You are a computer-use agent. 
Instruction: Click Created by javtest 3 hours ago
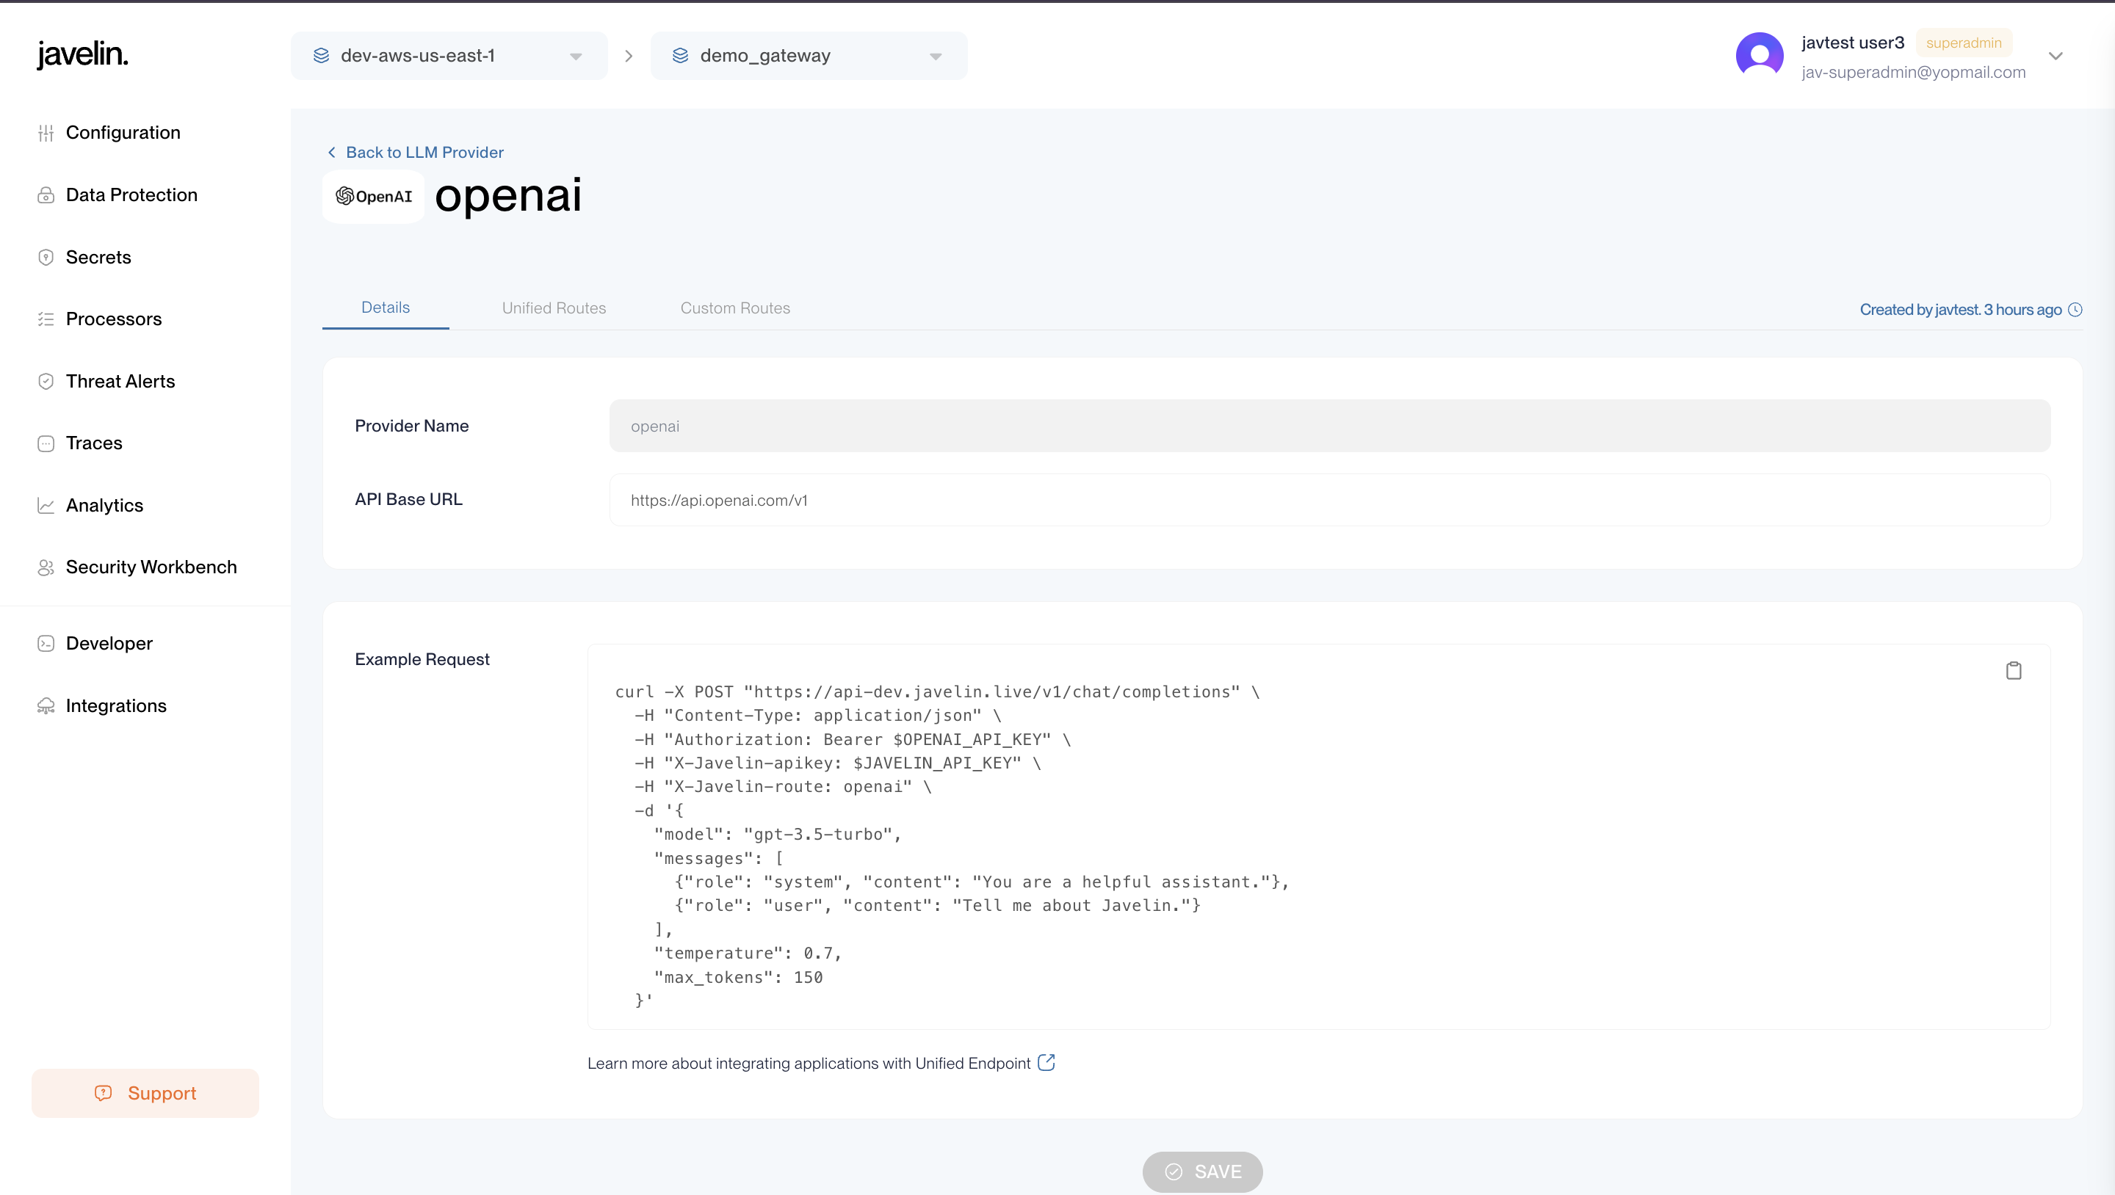[x=1961, y=310]
